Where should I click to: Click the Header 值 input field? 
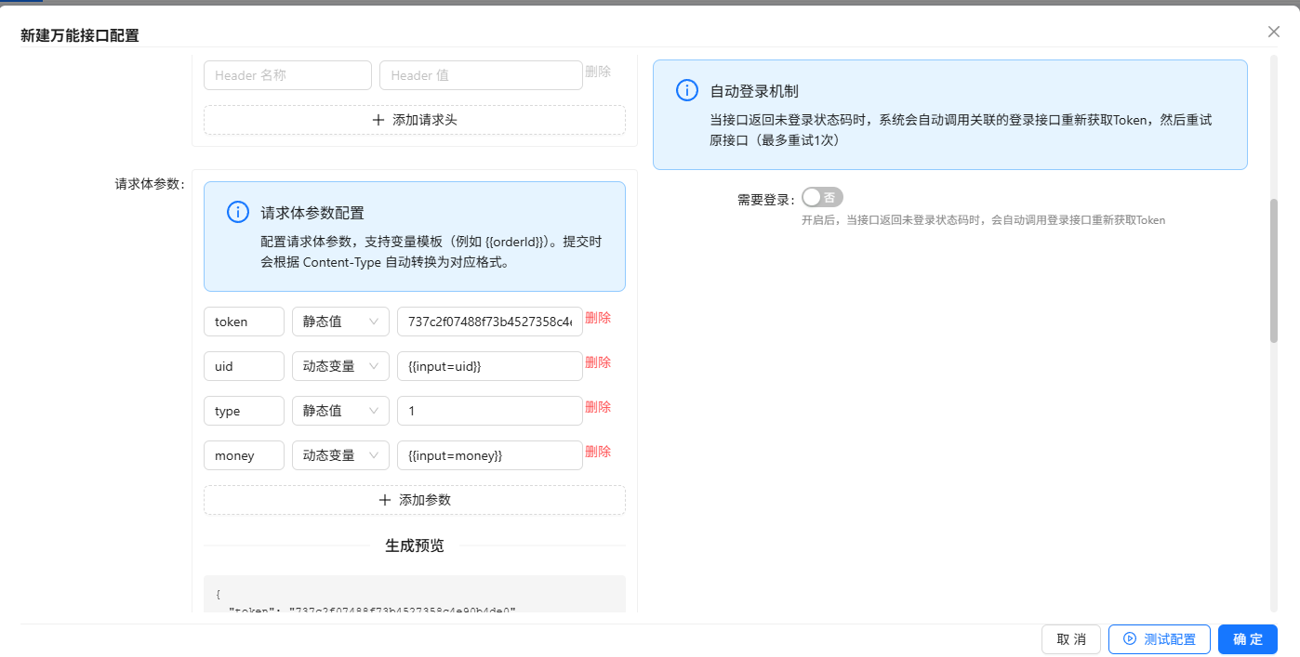(480, 75)
